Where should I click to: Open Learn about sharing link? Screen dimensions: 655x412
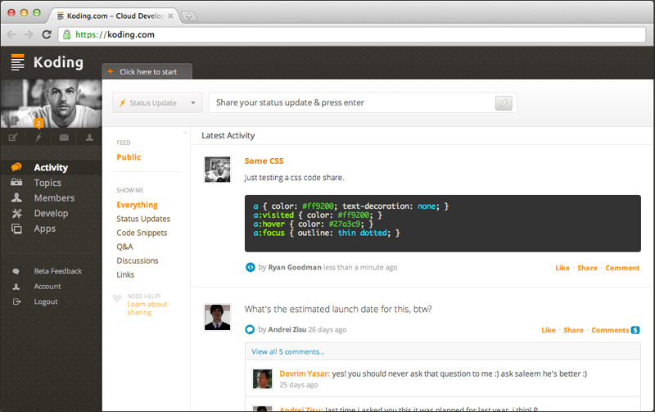147,308
